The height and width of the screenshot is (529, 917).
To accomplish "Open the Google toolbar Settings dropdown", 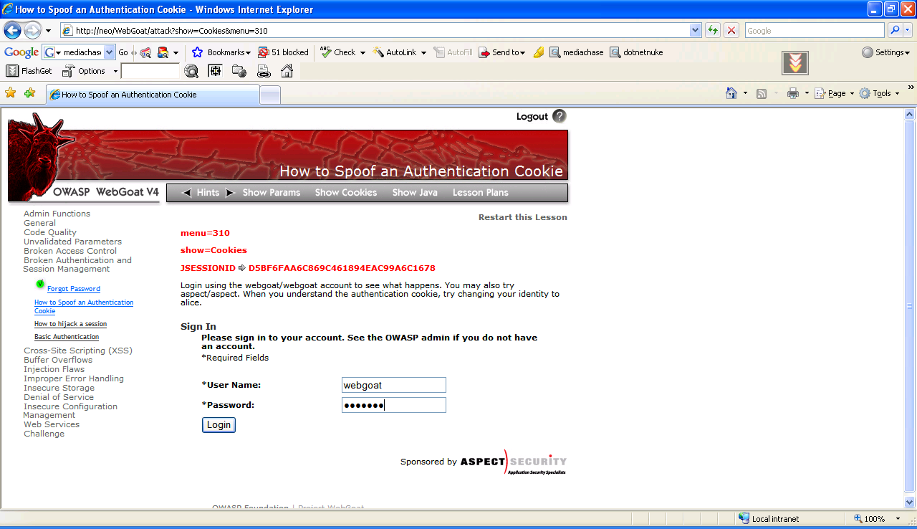I will [x=885, y=52].
